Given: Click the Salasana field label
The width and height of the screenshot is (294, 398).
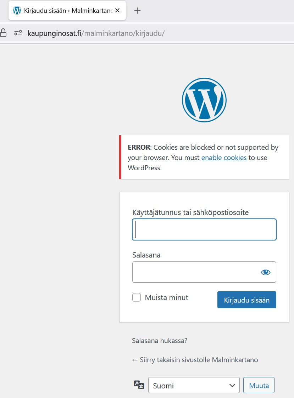Looking at the screenshot, I should [146, 255].
